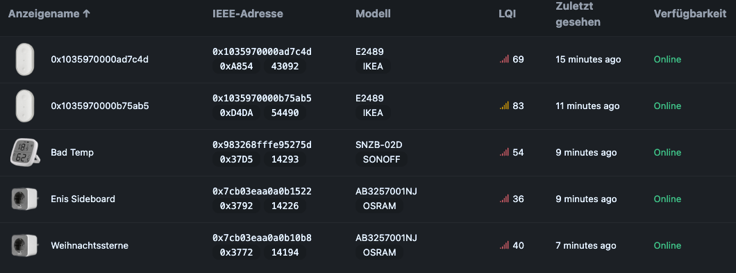This screenshot has height=273, width=736.
Task: Click the IKEA device image for 0x1035970000ad7c4d
Action: coord(25,59)
